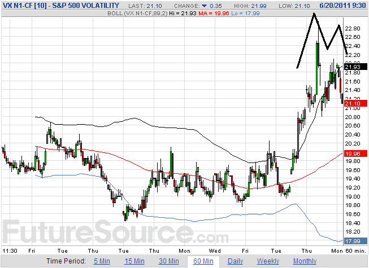Click the 20.20 price axis label
369x268 pixels.
[x=353, y=143]
